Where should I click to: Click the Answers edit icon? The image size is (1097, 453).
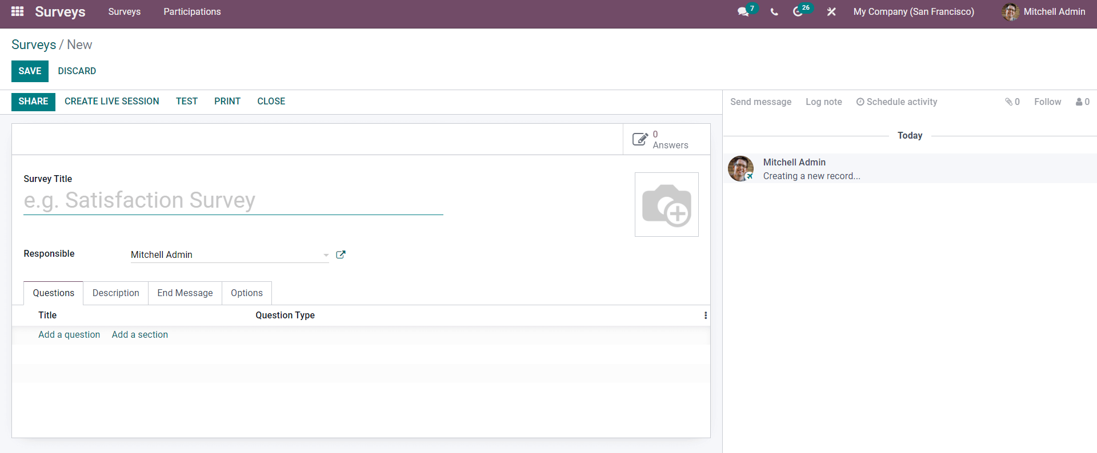click(x=640, y=139)
